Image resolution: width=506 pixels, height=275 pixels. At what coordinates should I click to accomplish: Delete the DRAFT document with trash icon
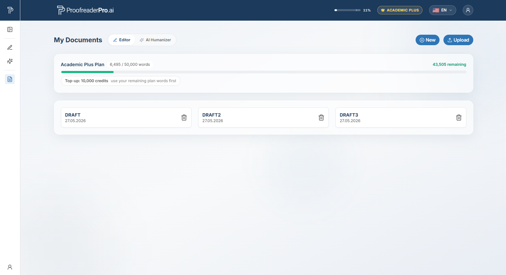point(184,118)
